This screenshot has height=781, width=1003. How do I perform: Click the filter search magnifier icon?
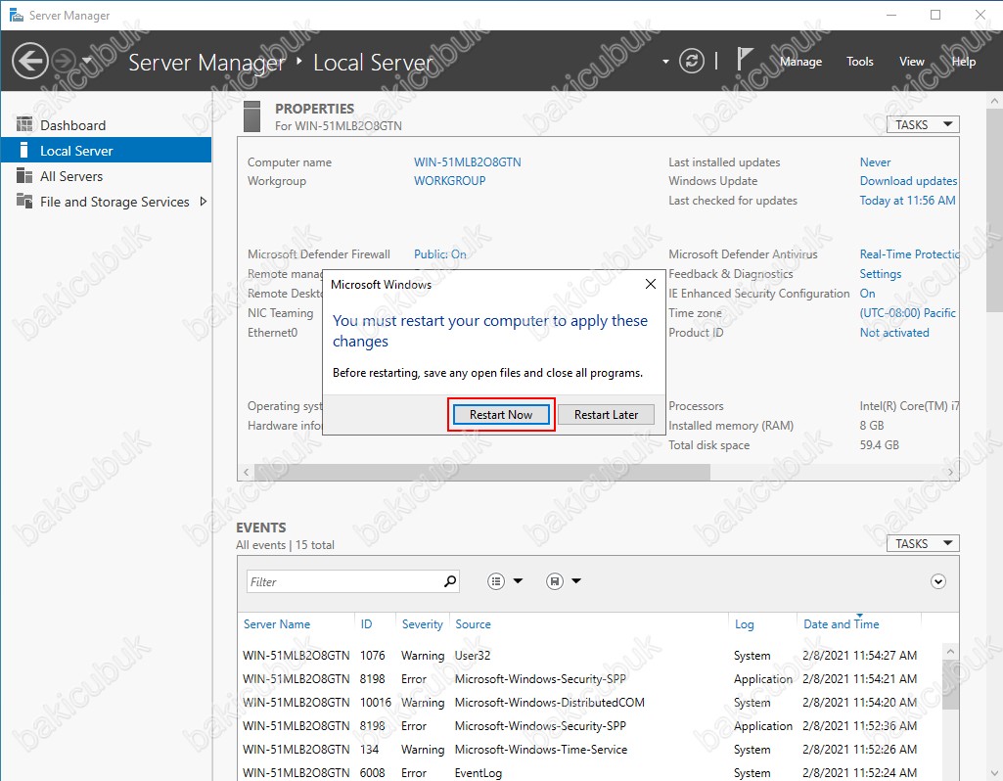click(x=450, y=580)
